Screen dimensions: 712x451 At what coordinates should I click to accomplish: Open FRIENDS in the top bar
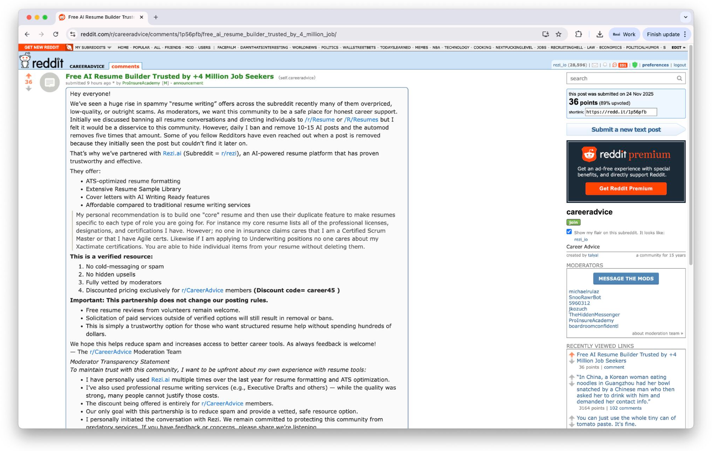173,48
